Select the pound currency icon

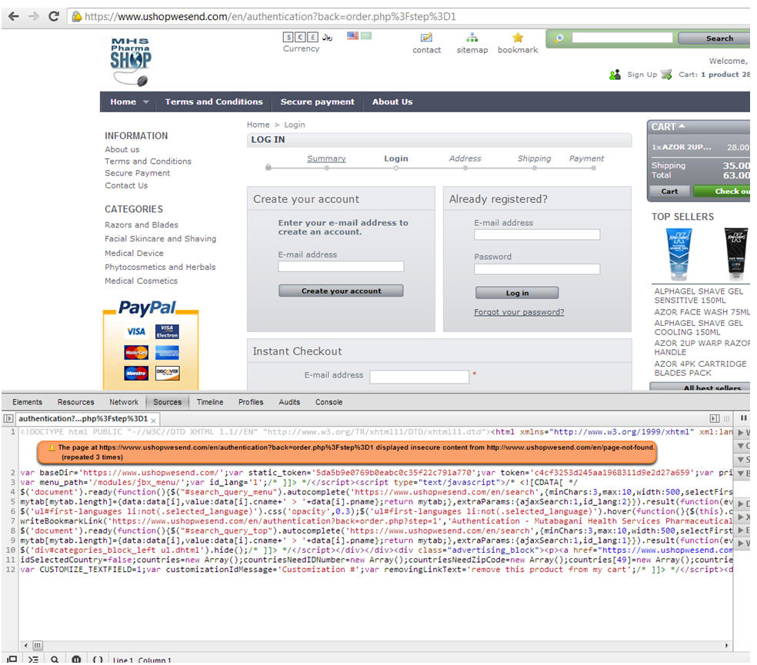point(313,37)
